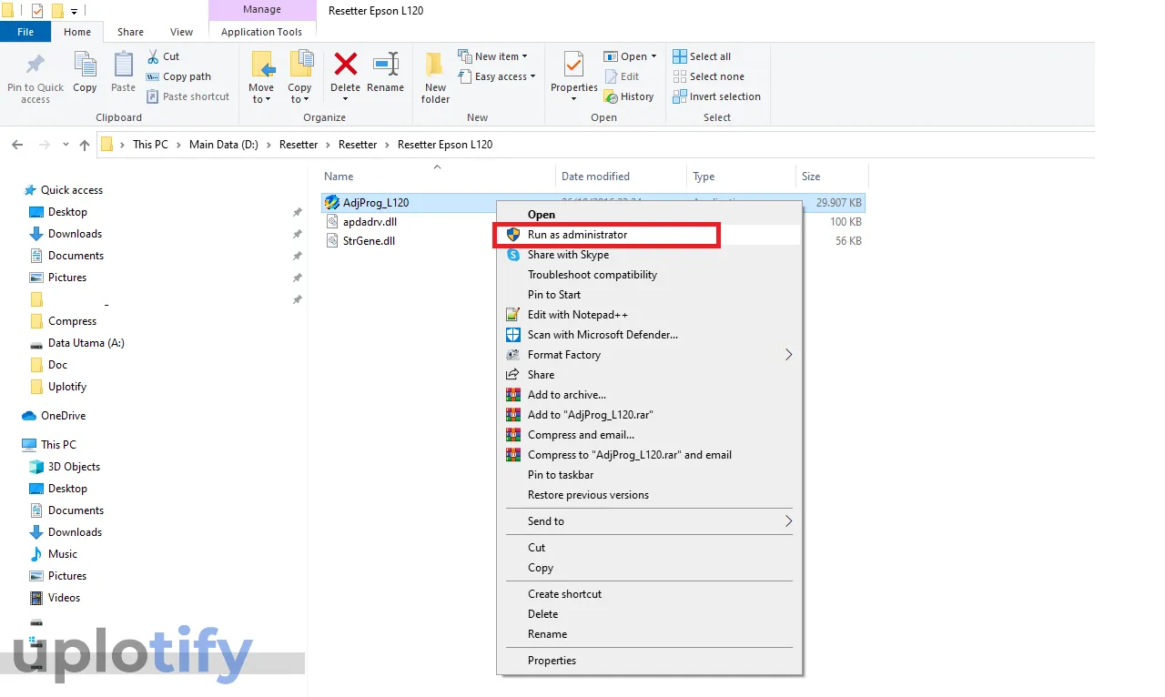This screenshot has height=697, width=1165.
Task: Click Select none in ribbon
Action: coord(708,76)
